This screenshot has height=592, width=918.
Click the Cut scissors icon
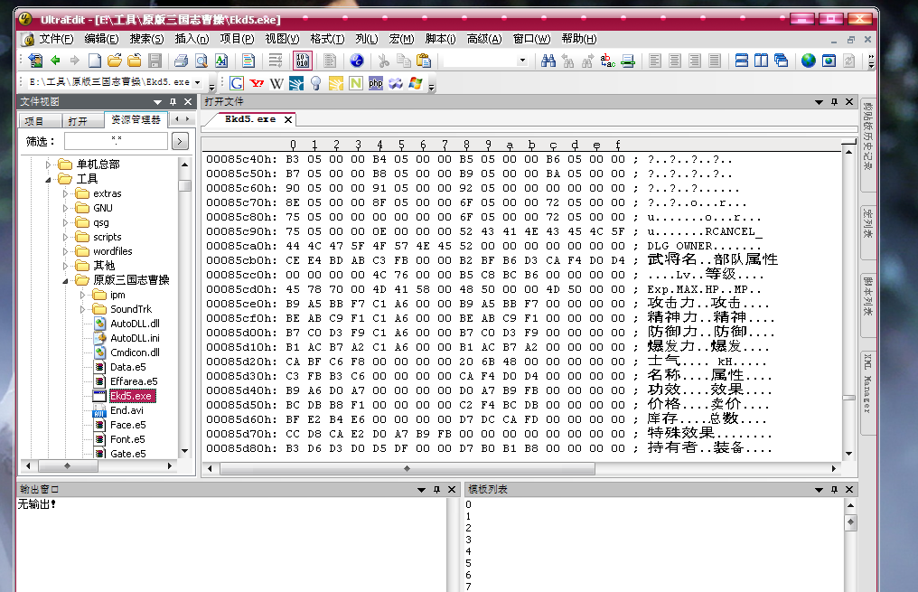tap(383, 61)
